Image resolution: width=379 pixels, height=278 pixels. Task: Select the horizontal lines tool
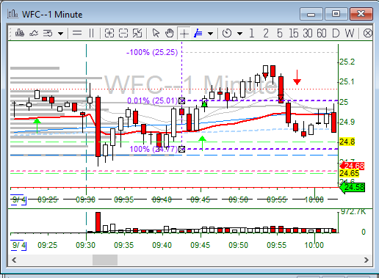(x=77, y=33)
